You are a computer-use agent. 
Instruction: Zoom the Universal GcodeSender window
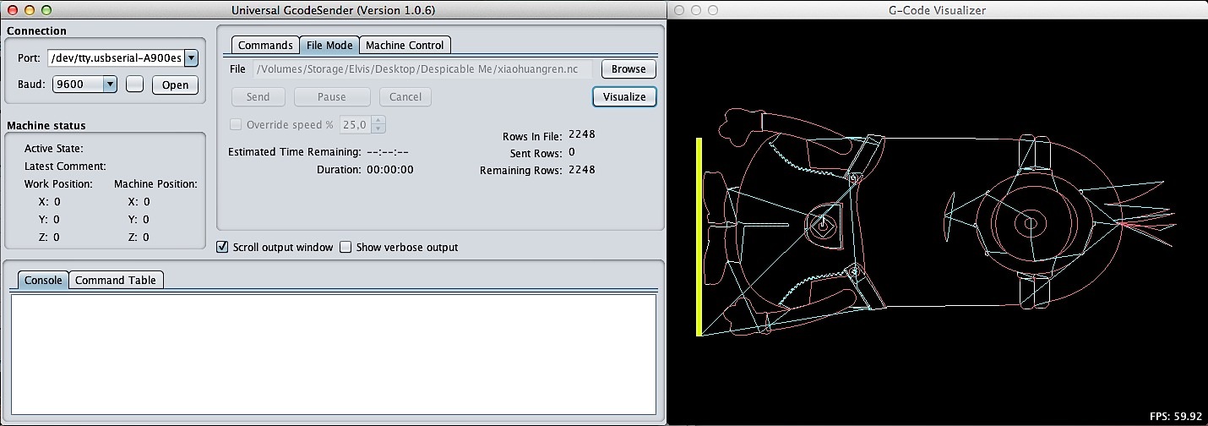point(46,10)
